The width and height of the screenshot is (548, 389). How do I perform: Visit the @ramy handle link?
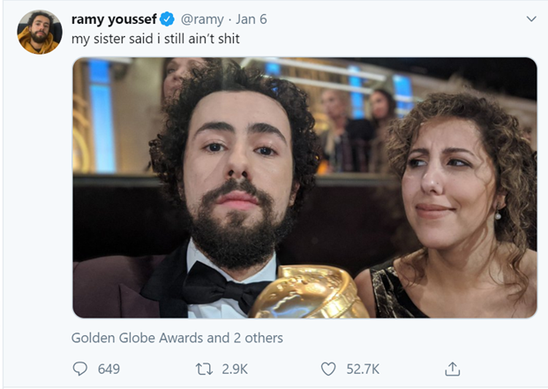click(205, 19)
